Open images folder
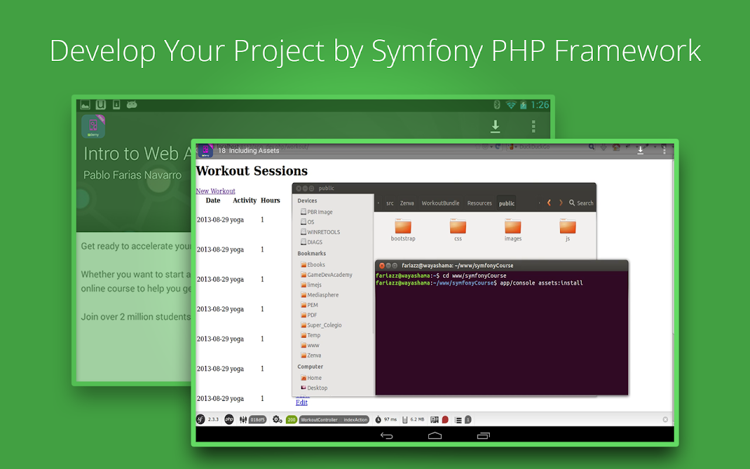This screenshot has width=750, height=469. [513, 229]
